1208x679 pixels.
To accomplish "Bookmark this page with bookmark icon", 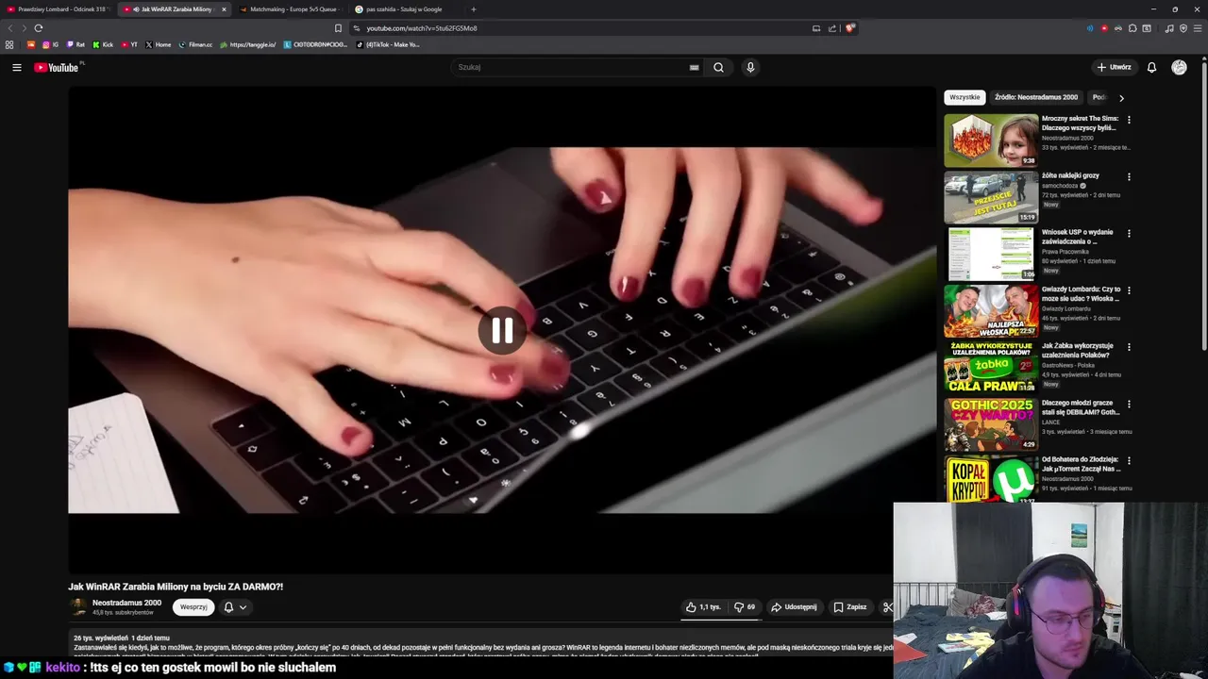I will coord(338,28).
